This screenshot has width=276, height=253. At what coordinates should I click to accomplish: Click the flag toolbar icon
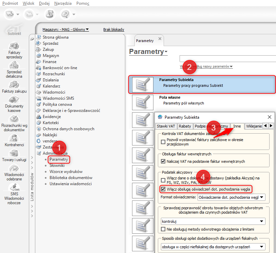point(50,14)
